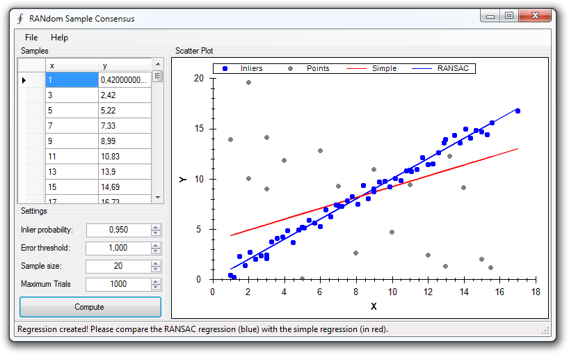This screenshot has height=355, width=569.
Task: Increase the Sample size value
Action: tap(156, 263)
